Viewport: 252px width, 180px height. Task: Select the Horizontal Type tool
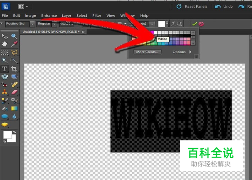4,69
